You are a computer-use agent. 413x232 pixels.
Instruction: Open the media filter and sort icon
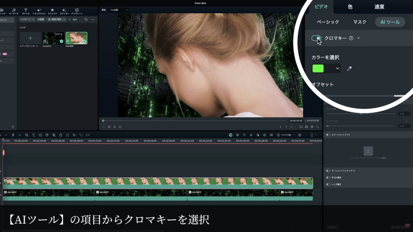pyautogui.click(x=86, y=20)
